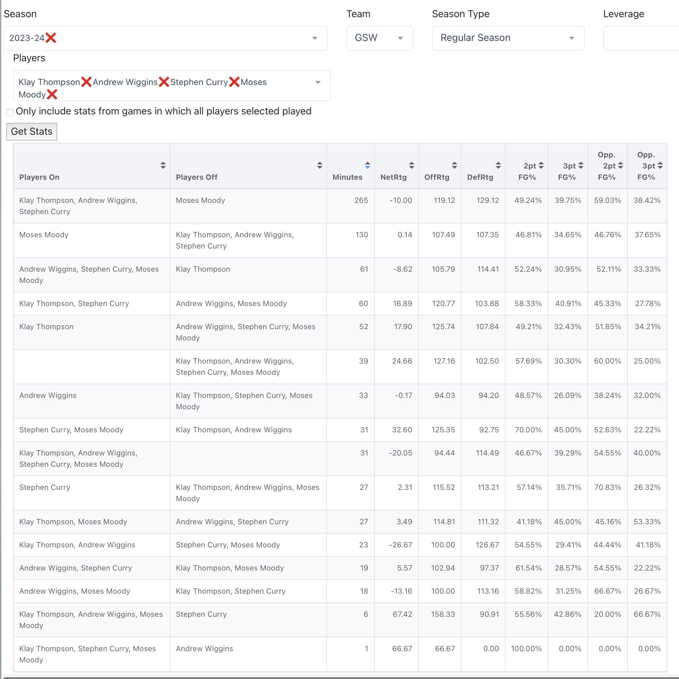Sort table by Minutes column
679x679 pixels.
367,165
